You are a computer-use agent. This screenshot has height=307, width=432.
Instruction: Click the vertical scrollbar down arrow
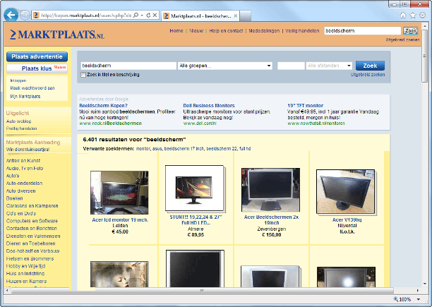point(424,284)
